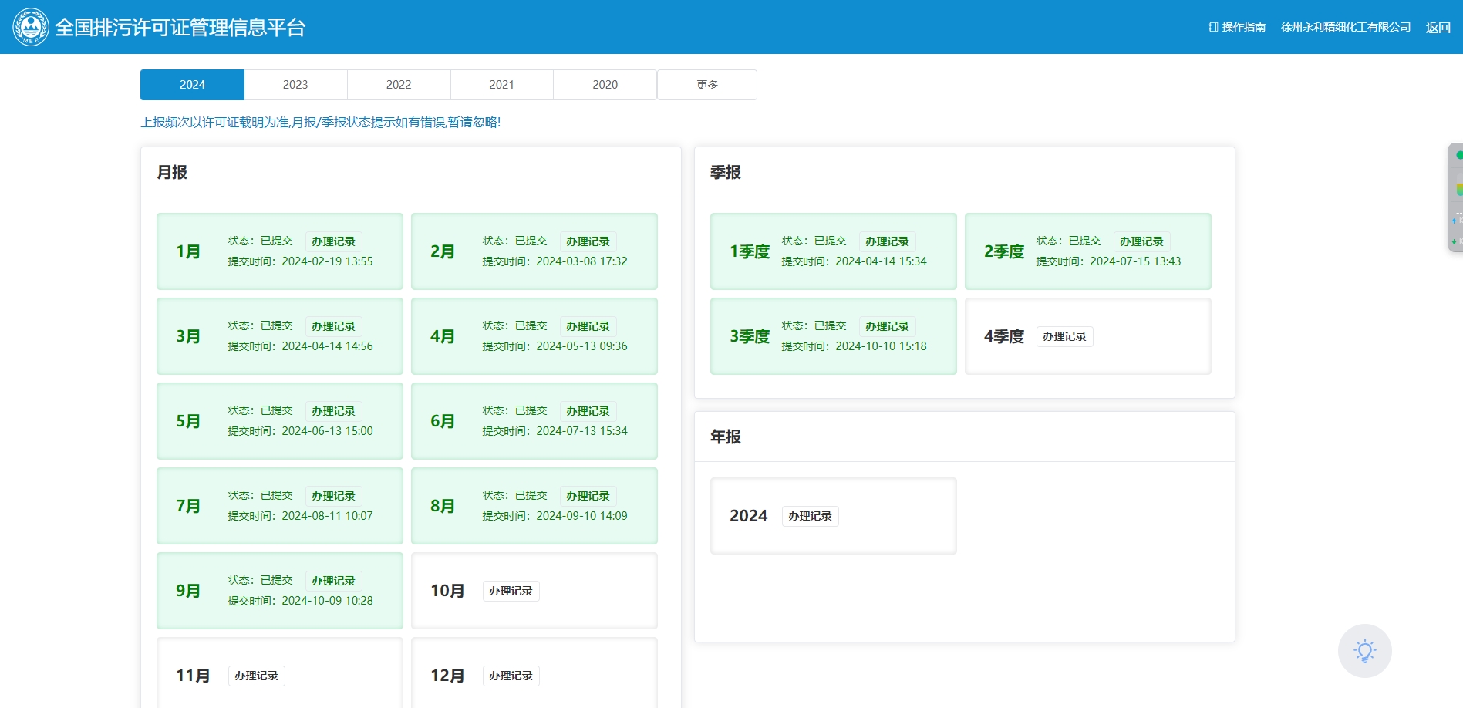Expand the 更多 years option

[x=707, y=85]
